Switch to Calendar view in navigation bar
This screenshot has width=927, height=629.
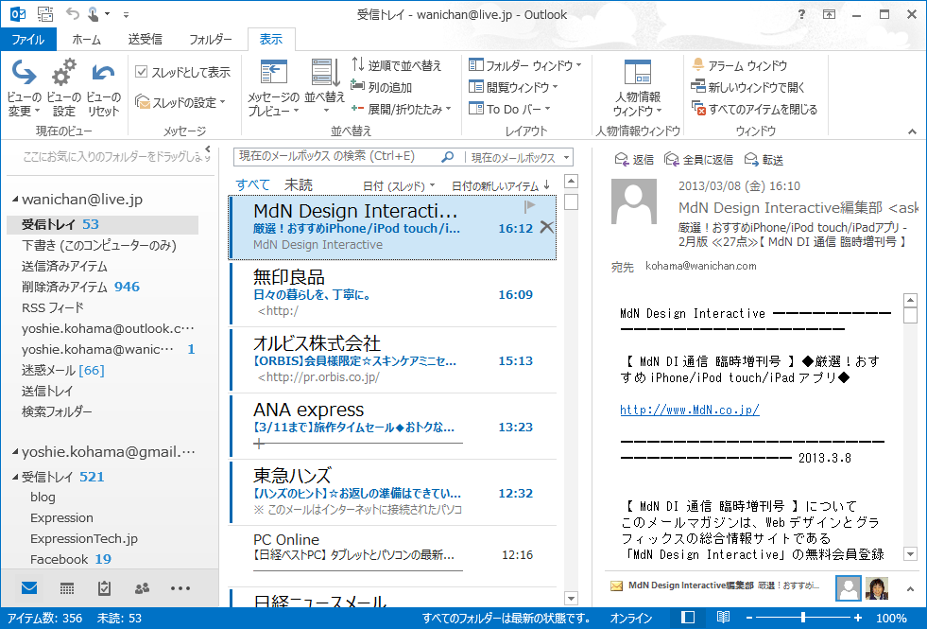click(x=67, y=588)
